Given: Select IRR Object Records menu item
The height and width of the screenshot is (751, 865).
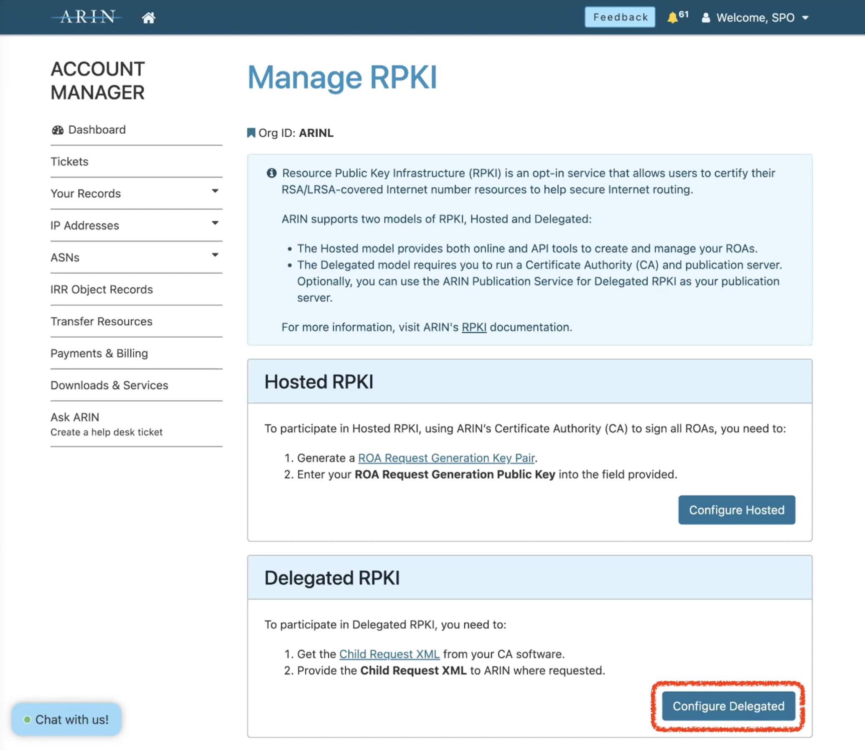Looking at the screenshot, I should pos(102,289).
